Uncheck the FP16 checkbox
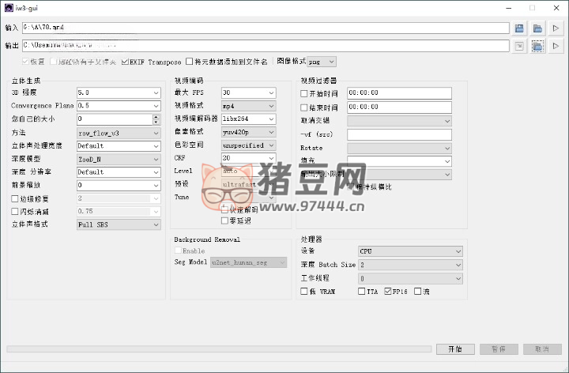Image resolution: width=569 pixels, height=373 pixels. pos(387,292)
